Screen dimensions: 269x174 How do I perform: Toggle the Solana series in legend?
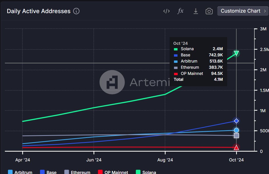146,172
